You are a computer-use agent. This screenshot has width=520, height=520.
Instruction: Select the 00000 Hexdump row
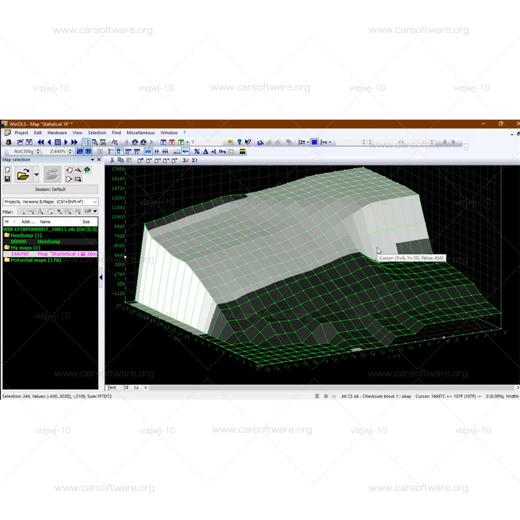tap(50, 241)
